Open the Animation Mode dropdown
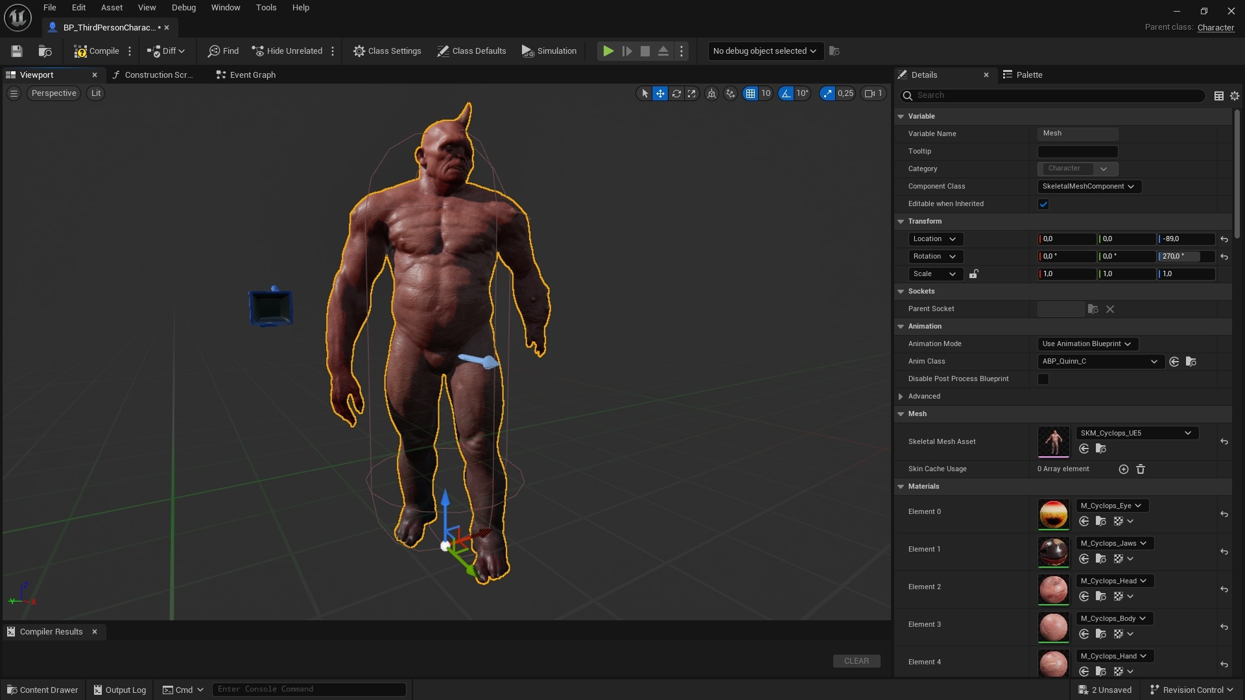 pos(1087,344)
